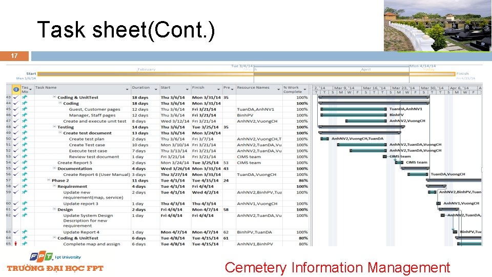Click completed checkmark indicator on row 54
Image resolution: width=492 pixels, height=277 pixels.
tap(16, 163)
